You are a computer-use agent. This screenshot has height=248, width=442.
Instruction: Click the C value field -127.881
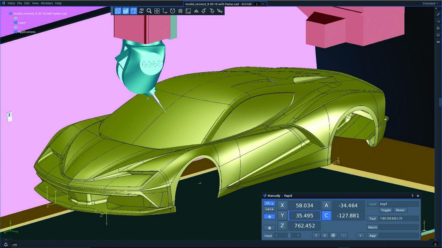tap(348, 215)
